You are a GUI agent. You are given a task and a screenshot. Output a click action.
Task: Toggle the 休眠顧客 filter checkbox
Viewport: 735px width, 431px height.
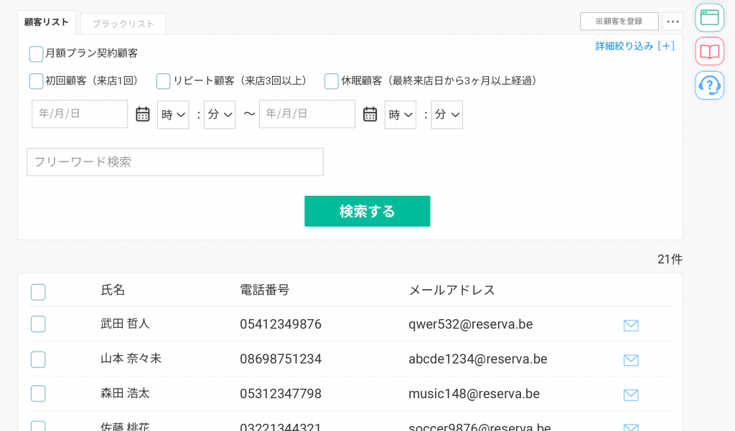[332, 81]
